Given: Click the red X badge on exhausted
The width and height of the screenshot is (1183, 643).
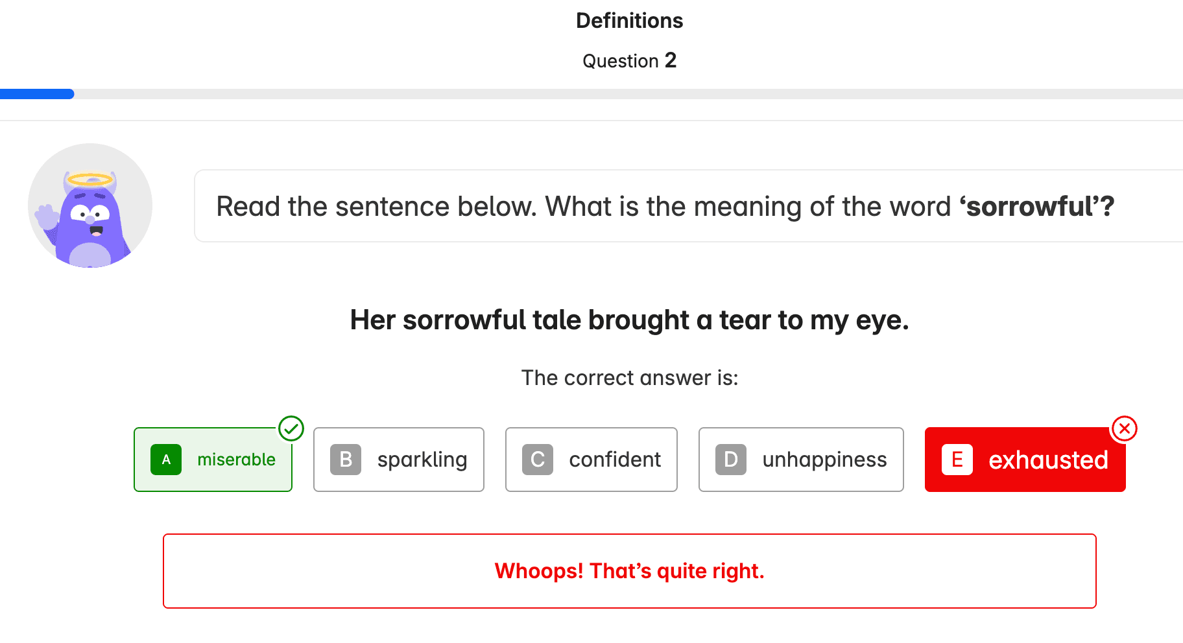Looking at the screenshot, I should click(1124, 428).
